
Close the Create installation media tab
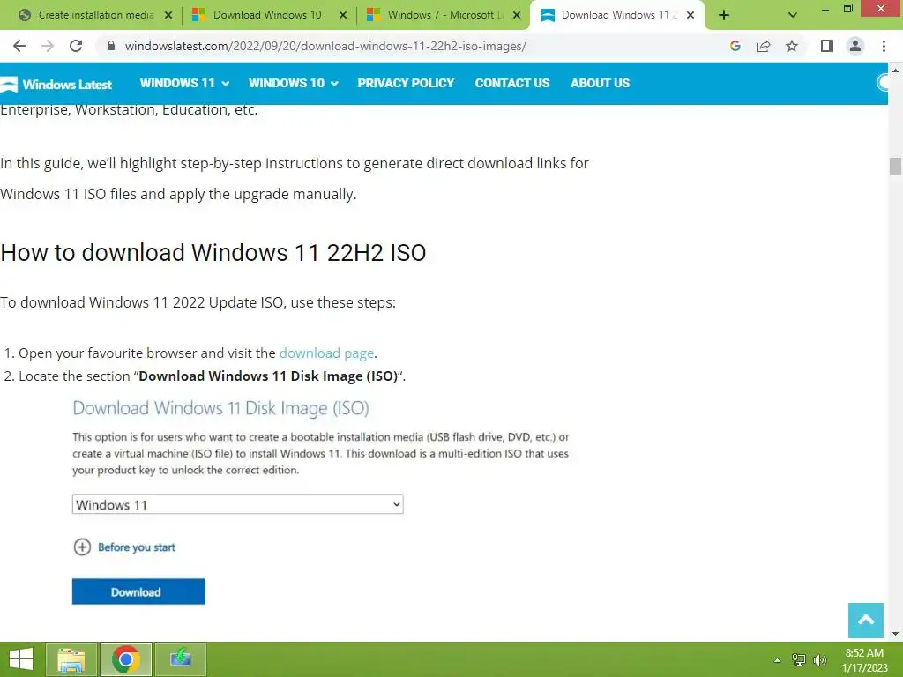click(168, 15)
